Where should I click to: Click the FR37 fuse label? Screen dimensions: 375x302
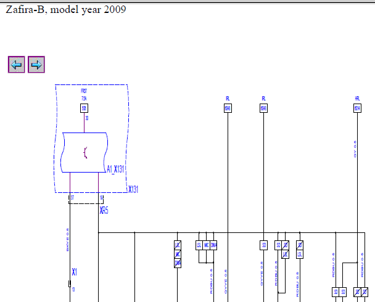tap(84, 91)
